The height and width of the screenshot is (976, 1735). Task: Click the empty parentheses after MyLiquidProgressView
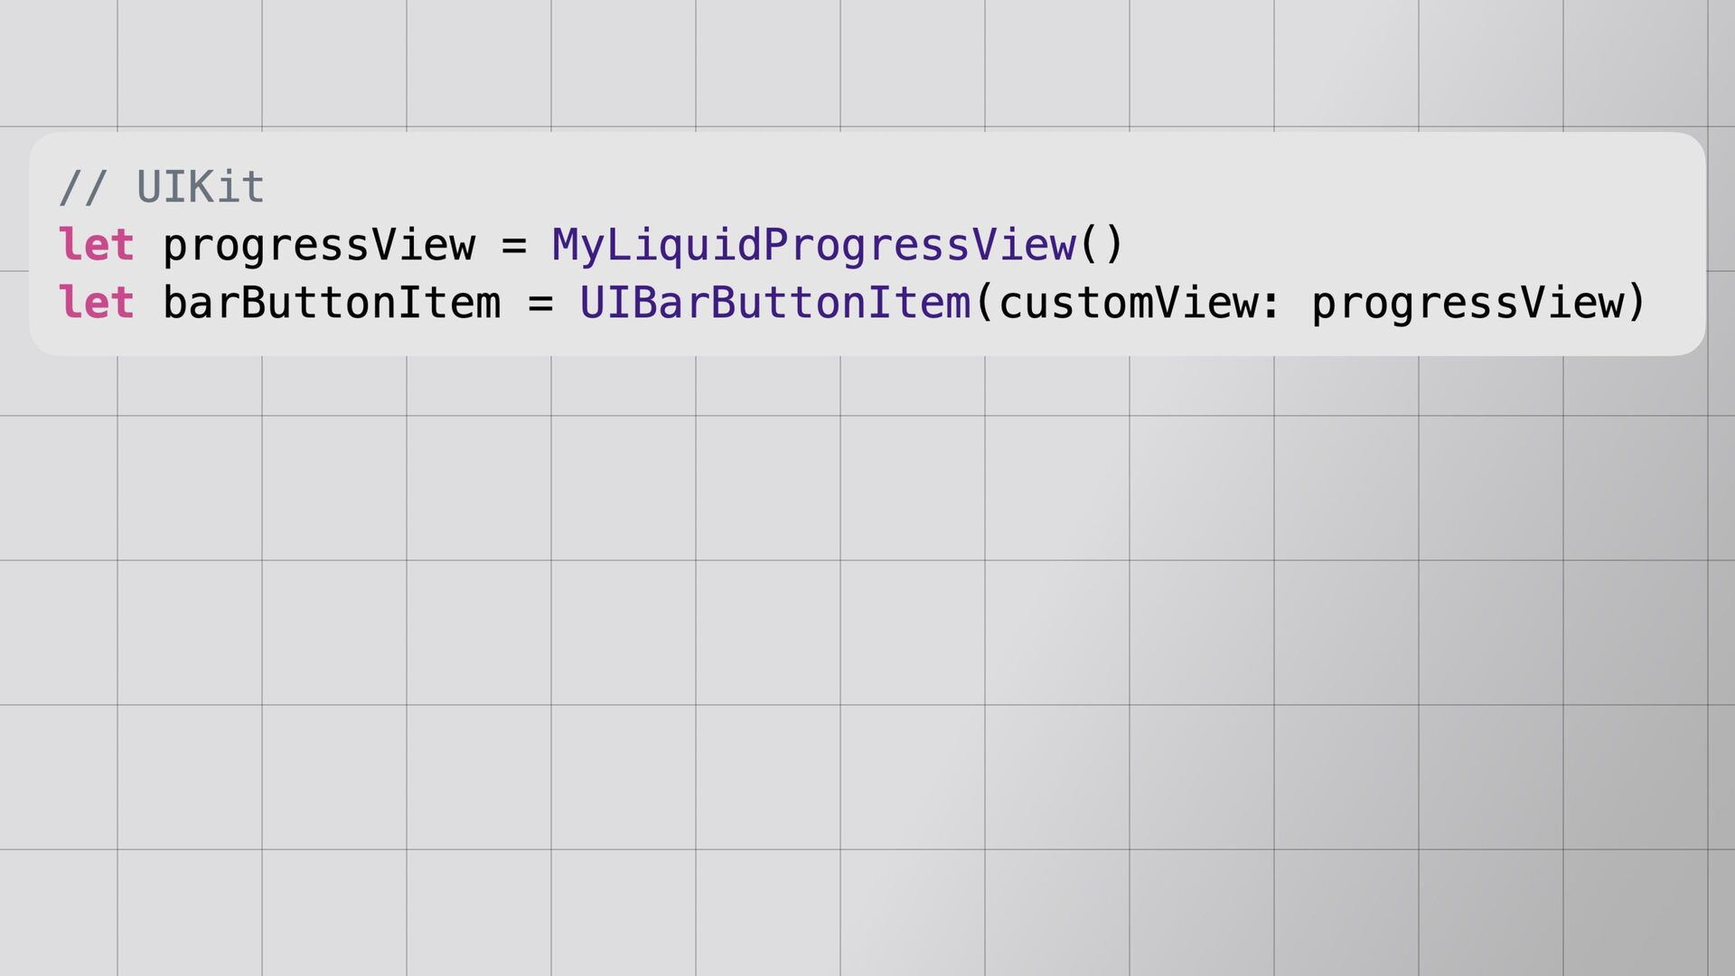(x=1102, y=246)
